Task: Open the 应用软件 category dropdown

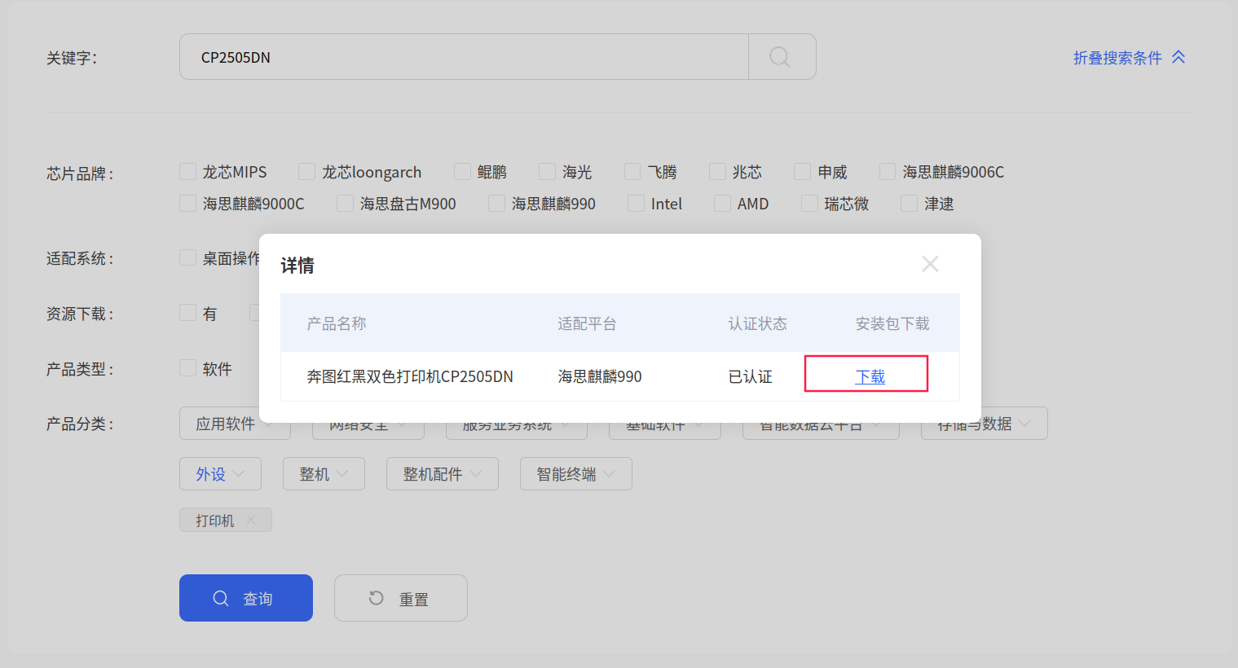Action: point(235,424)
